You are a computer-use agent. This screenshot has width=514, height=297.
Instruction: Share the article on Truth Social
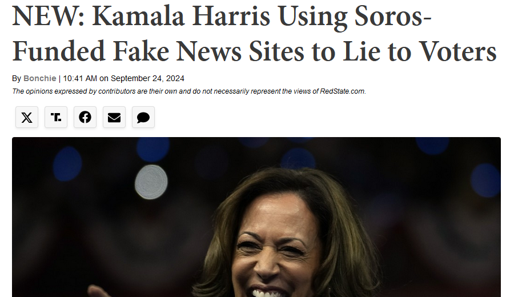56,117
